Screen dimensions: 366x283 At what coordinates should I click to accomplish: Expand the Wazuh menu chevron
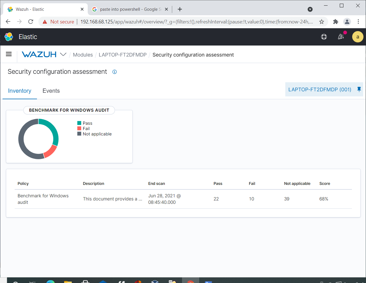[x=63, y=54]
